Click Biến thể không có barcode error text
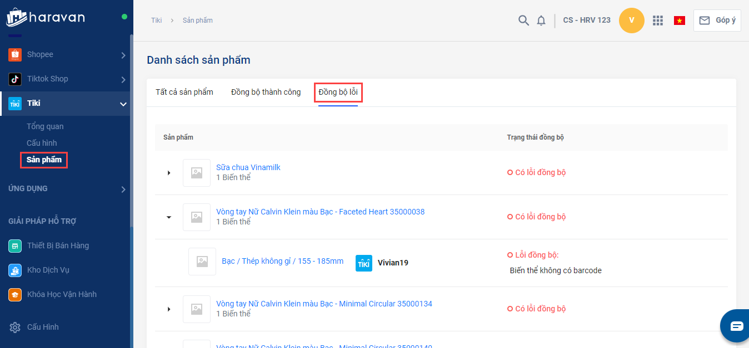 coord(556,270)
